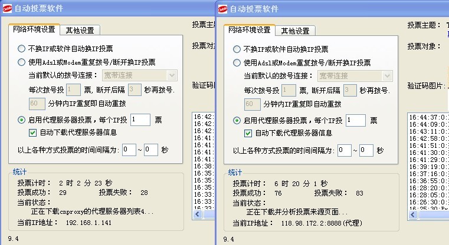Click the interval start field, right window
Viewport: 449px width, 245px height.
(x=344, y=150)
